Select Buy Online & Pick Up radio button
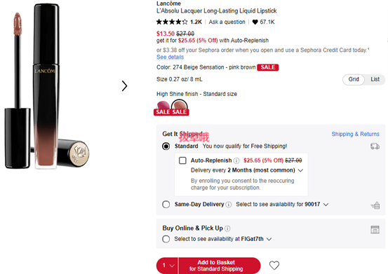Image resolution: width=388 pixels, height=274 pixels. (x=166, y=239)
